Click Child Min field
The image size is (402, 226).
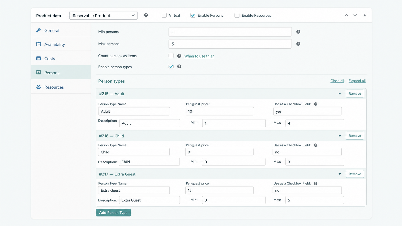coord(234,162)
